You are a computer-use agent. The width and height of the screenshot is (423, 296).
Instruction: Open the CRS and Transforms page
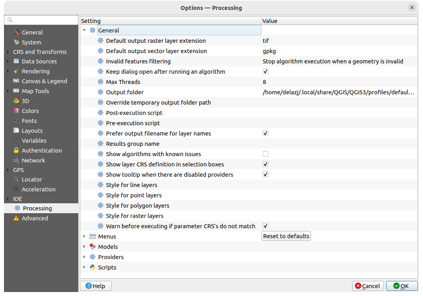tap(40, 52)
